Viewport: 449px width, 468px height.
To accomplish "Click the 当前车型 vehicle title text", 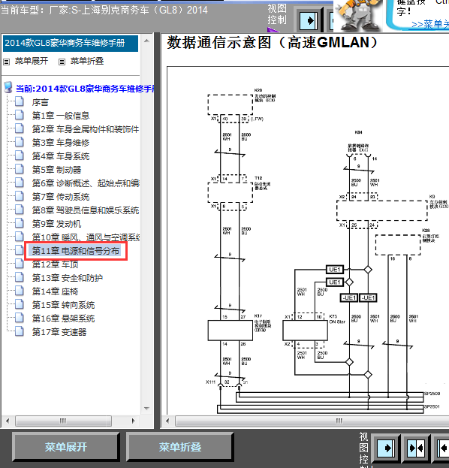I will [x=104, y=11].
